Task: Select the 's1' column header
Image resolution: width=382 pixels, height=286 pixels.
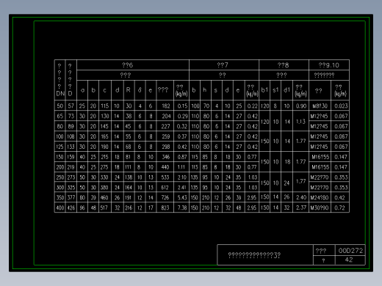Action: [275, 90]
